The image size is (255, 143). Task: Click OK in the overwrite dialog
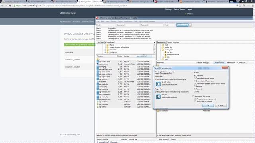pyautogui.click(x=208, y=106)
